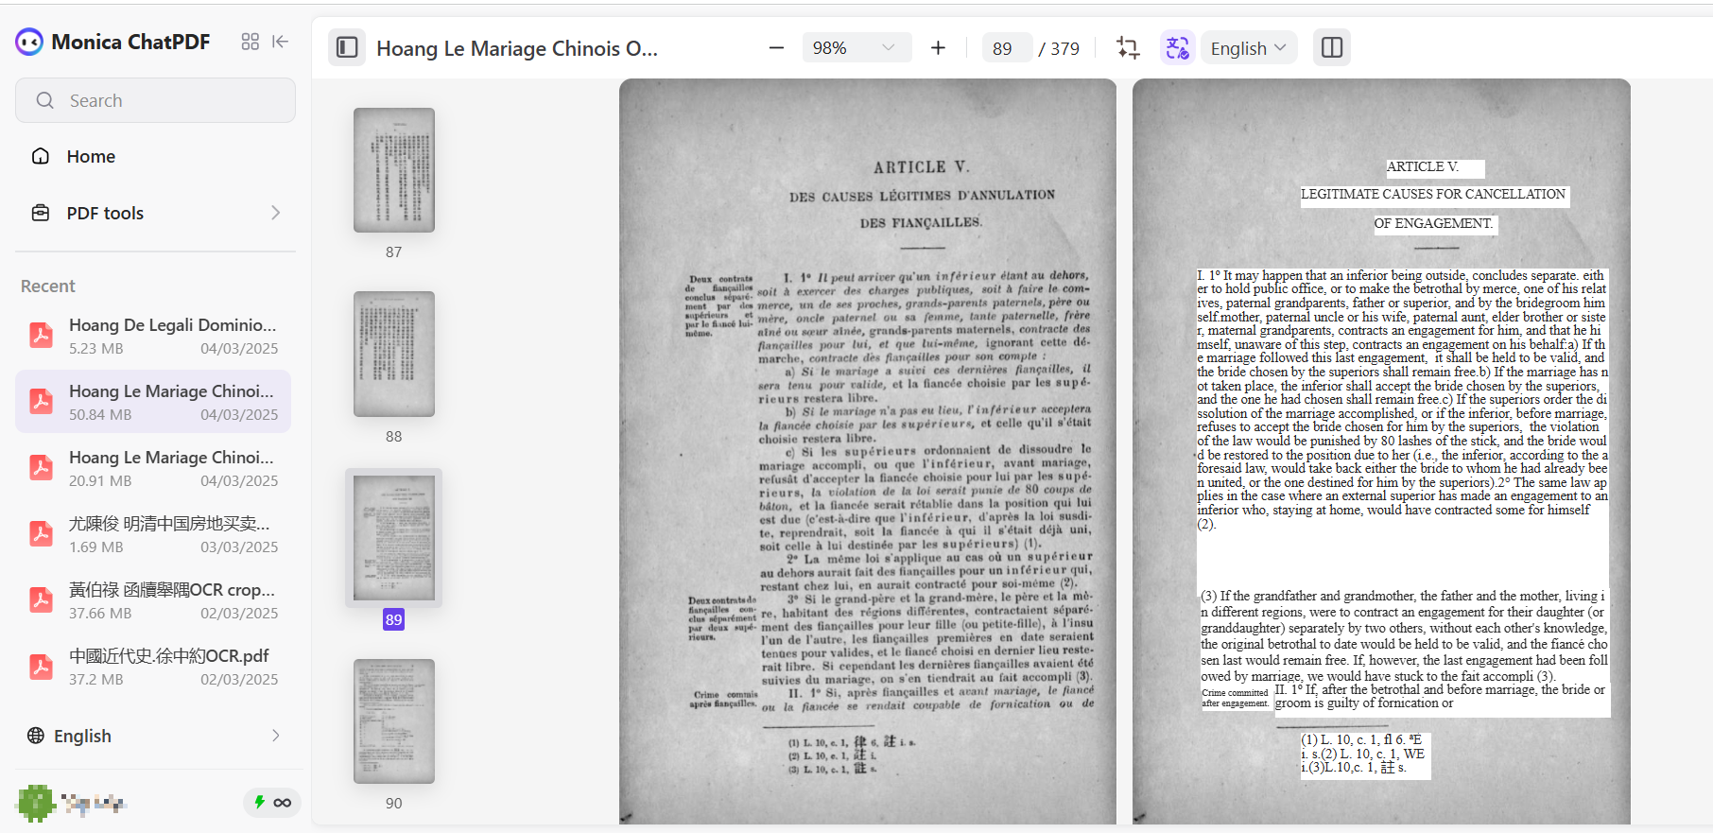Toggle the translate document icon
The height and width of the screenshot is (833, 1713).
(x=1177, y=47)
